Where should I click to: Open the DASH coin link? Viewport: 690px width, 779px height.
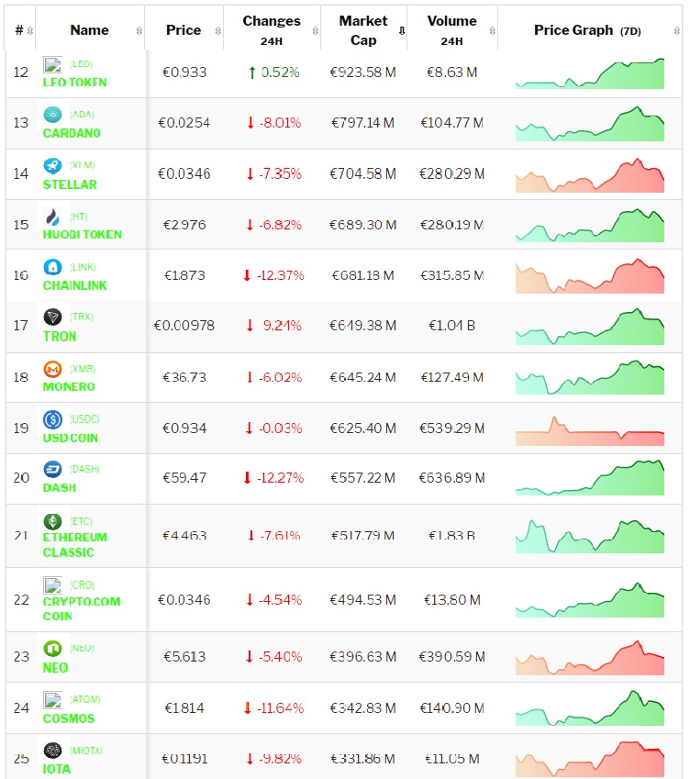click(60, 487)
